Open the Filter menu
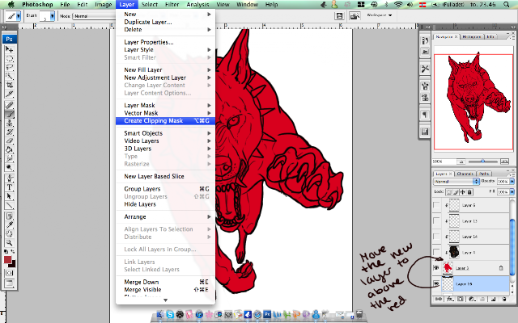Screen dimensions: 518x323 point(172,5)
